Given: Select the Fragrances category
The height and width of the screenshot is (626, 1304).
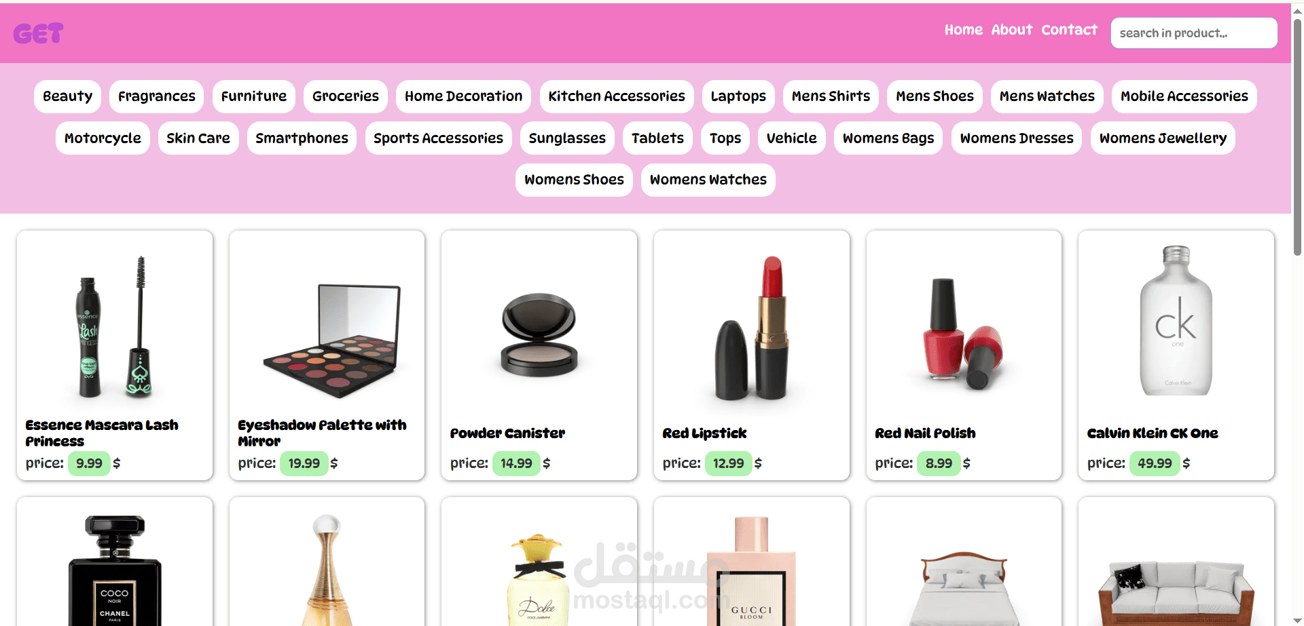Looking at the screenshot, I should [156, 96].
